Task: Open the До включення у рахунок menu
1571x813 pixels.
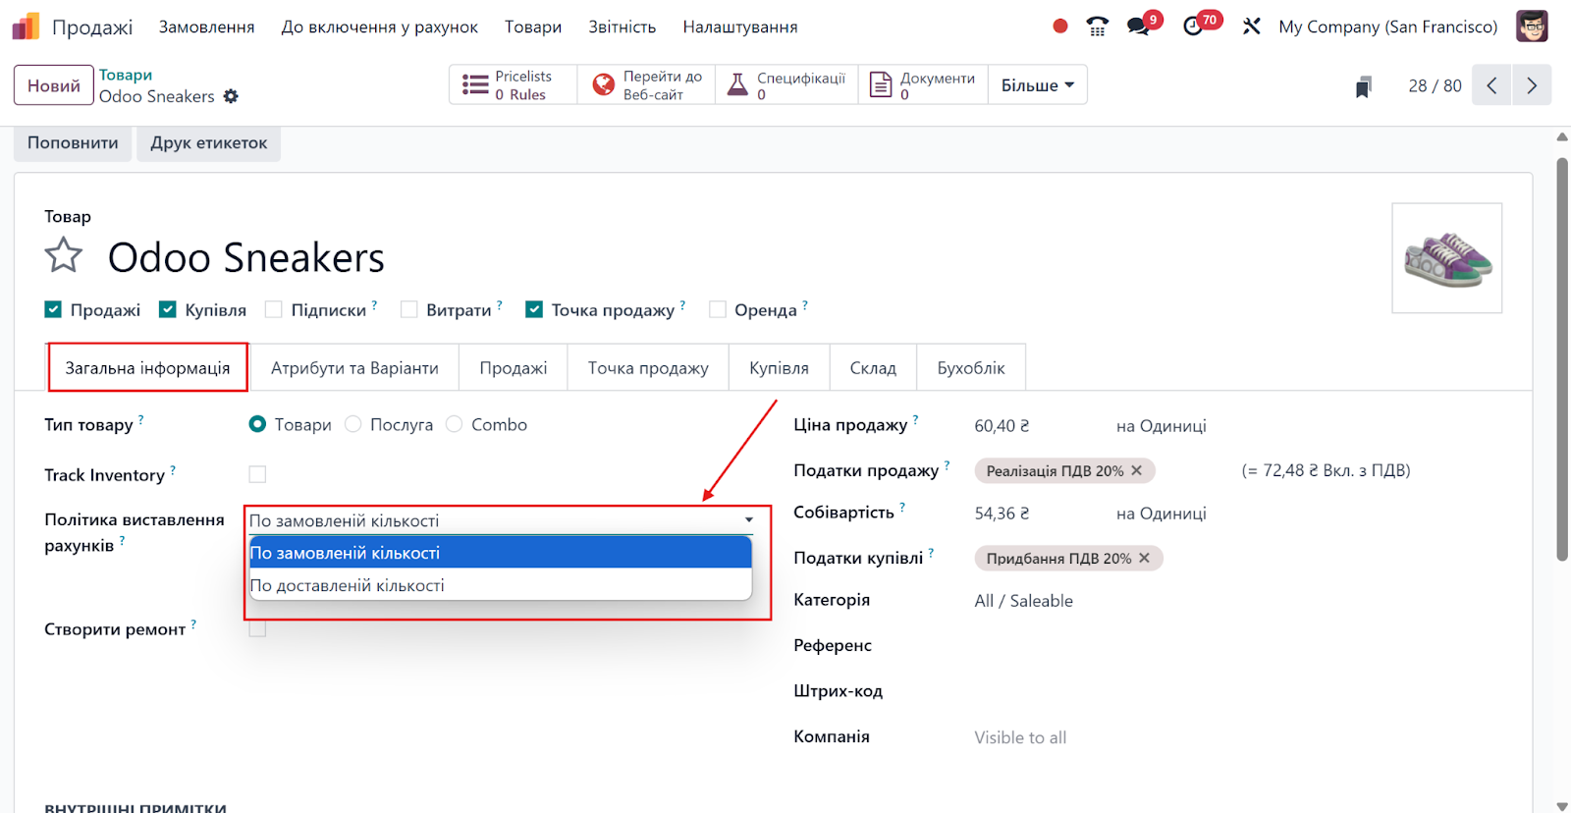Action: click(x=379, y=27)
